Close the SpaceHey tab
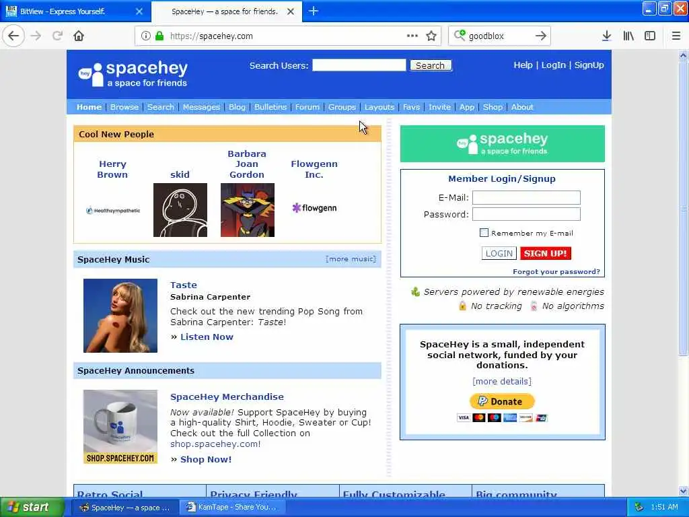Viewport: 689px width, 517px height. click(291, 11)
